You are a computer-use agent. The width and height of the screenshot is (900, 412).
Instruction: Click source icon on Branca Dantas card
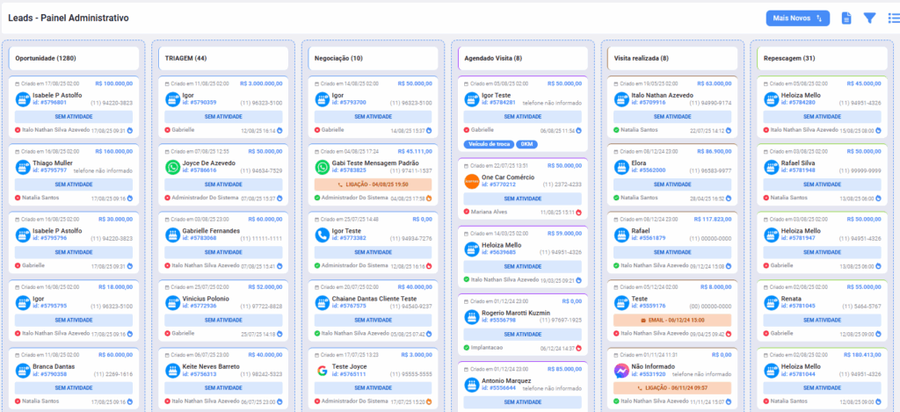tap(23, 370)
